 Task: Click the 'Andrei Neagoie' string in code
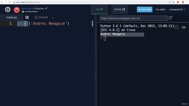[x=49, y=24]
